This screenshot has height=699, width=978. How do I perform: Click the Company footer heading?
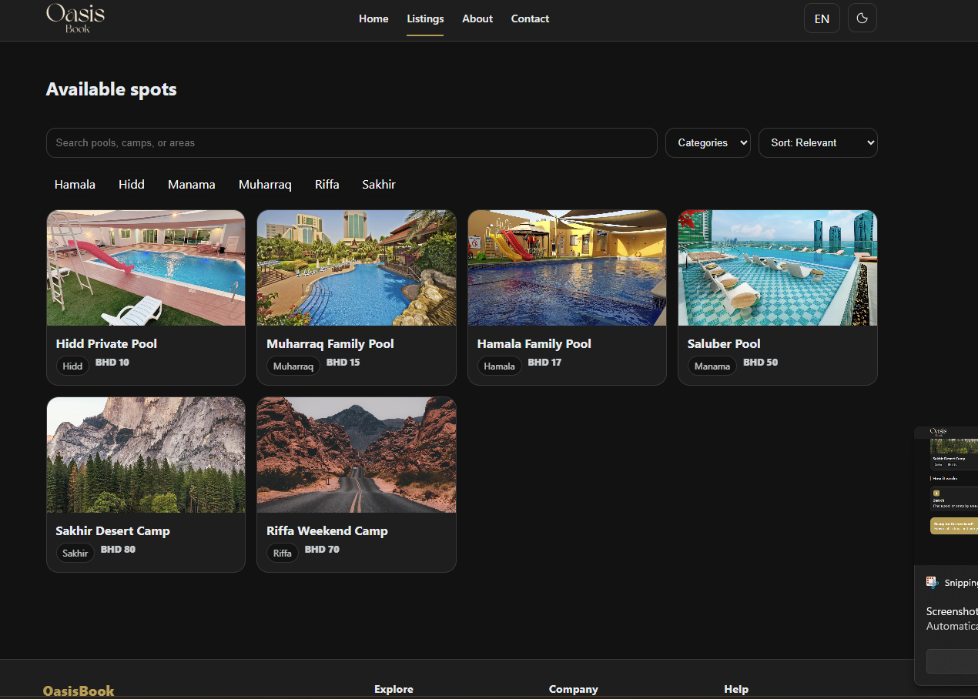point(574,690)
